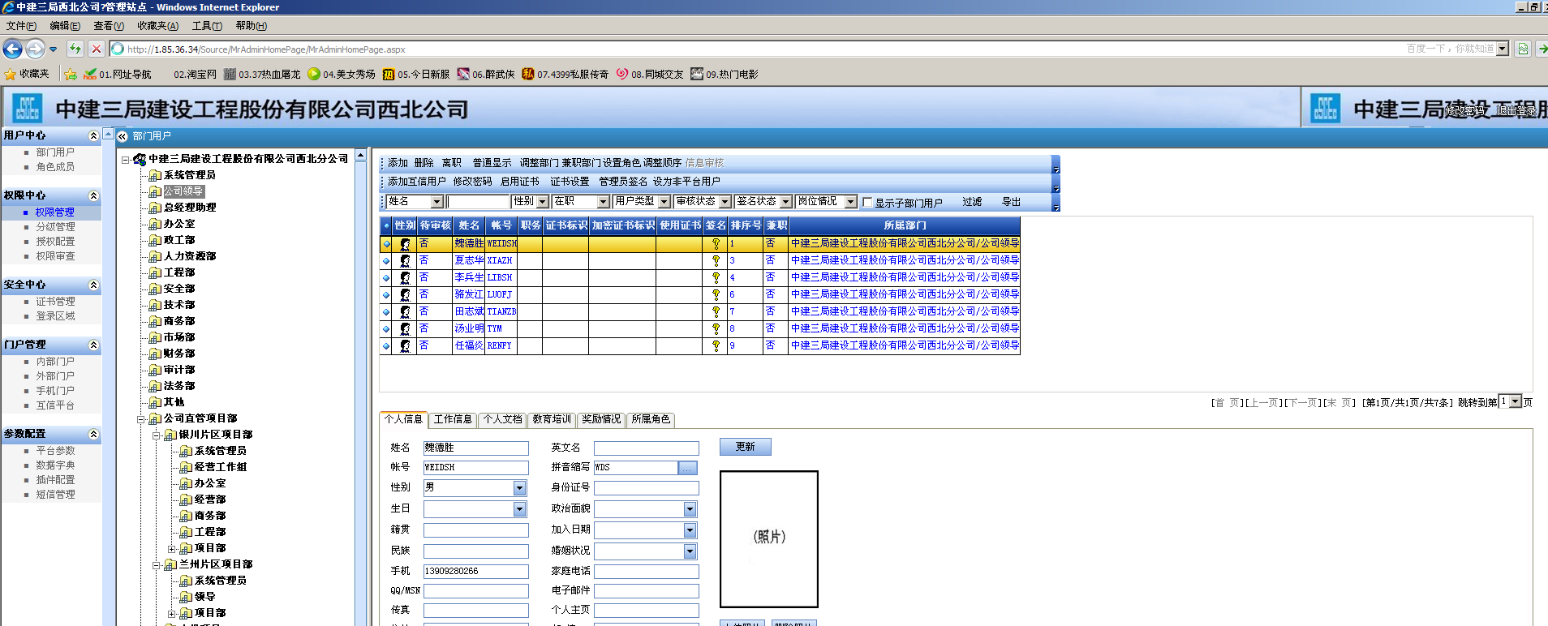Collapse the left sidebar with the double-arrow icon
This screenshot has height=626, width=1548.
pyautogui.click(x=123, y=136)
